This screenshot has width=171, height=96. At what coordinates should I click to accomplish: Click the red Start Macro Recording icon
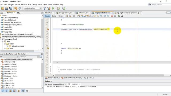tap(112, 16)
